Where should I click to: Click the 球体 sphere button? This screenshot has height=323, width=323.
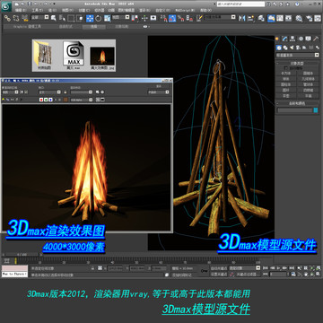(x=286, y=79)
